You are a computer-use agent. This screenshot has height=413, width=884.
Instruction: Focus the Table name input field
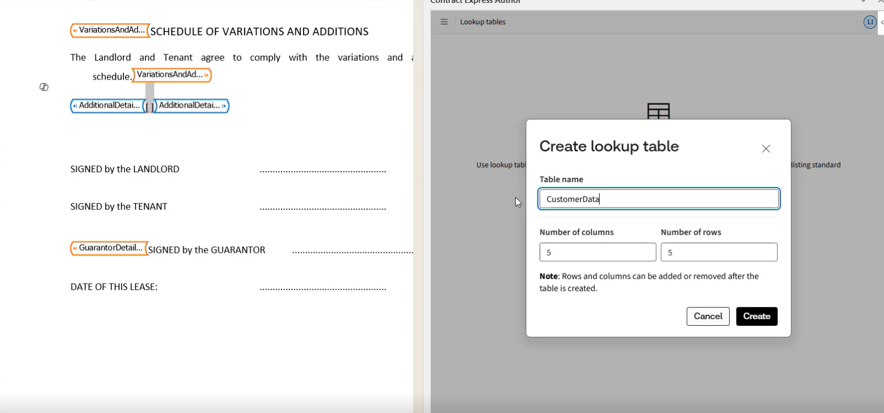coord(658,199)
